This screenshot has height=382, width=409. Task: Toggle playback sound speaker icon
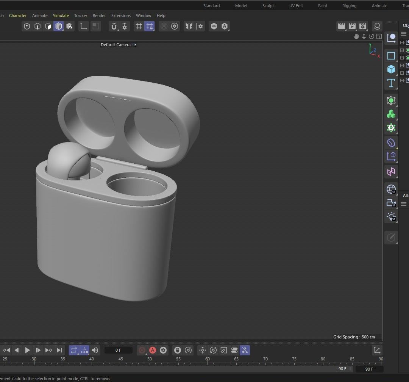[x=95, y=350]
